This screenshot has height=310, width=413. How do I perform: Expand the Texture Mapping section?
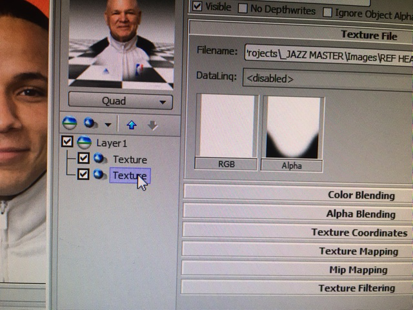coord(297,250)
